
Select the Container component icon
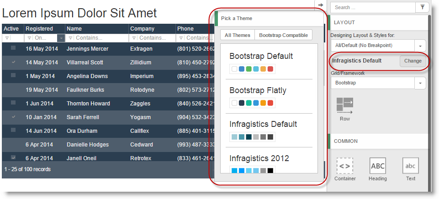point(345,166)
